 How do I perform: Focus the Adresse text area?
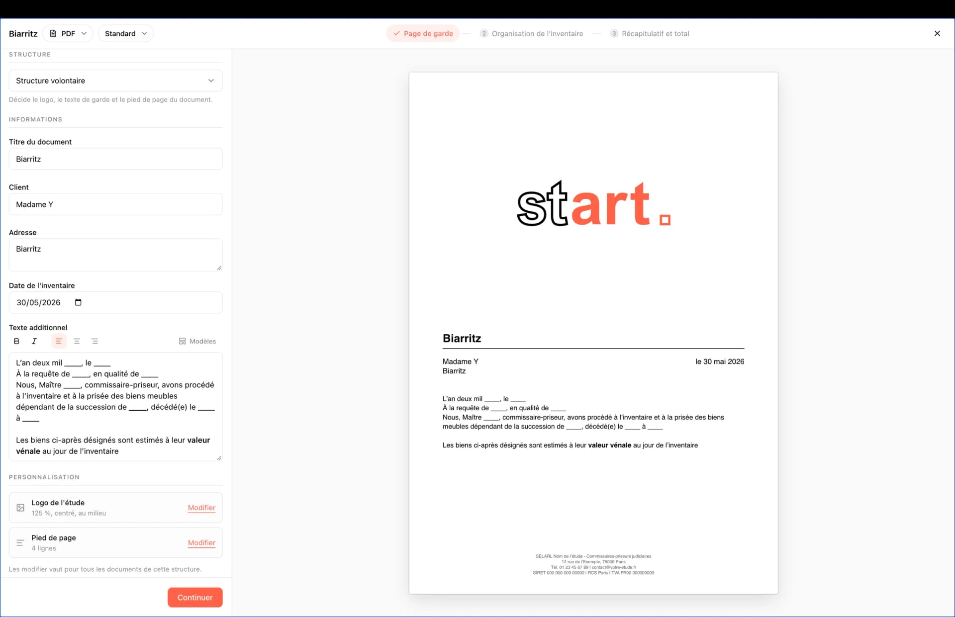(115, 255)
